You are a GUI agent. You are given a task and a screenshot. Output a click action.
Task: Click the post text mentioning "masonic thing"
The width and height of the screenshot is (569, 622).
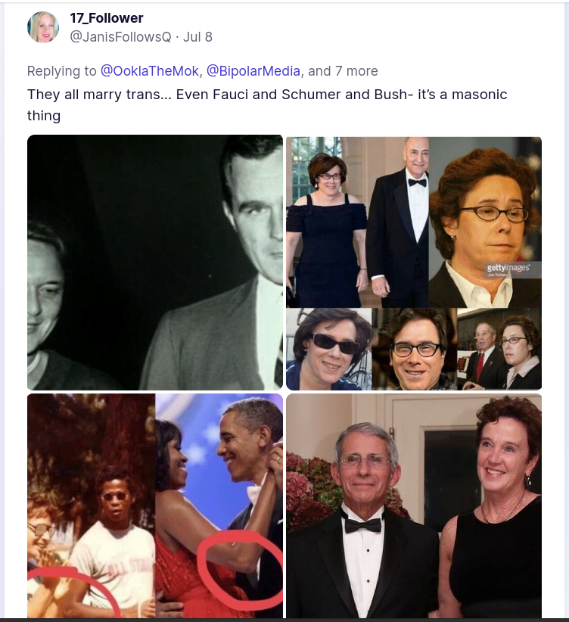tap(267, 105)
